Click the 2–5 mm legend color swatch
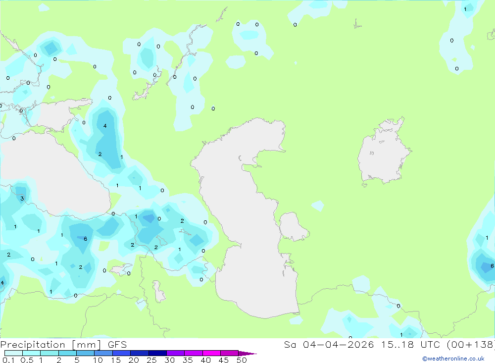495x363 pixels. point(67,353)
